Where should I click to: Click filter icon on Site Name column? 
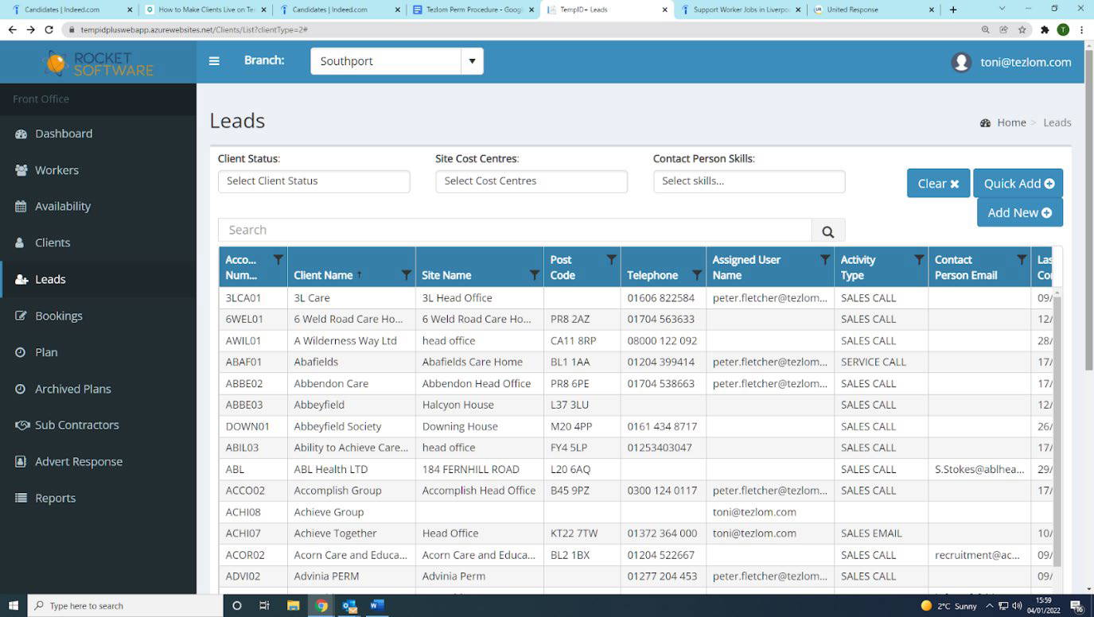(x=535, y=275)
